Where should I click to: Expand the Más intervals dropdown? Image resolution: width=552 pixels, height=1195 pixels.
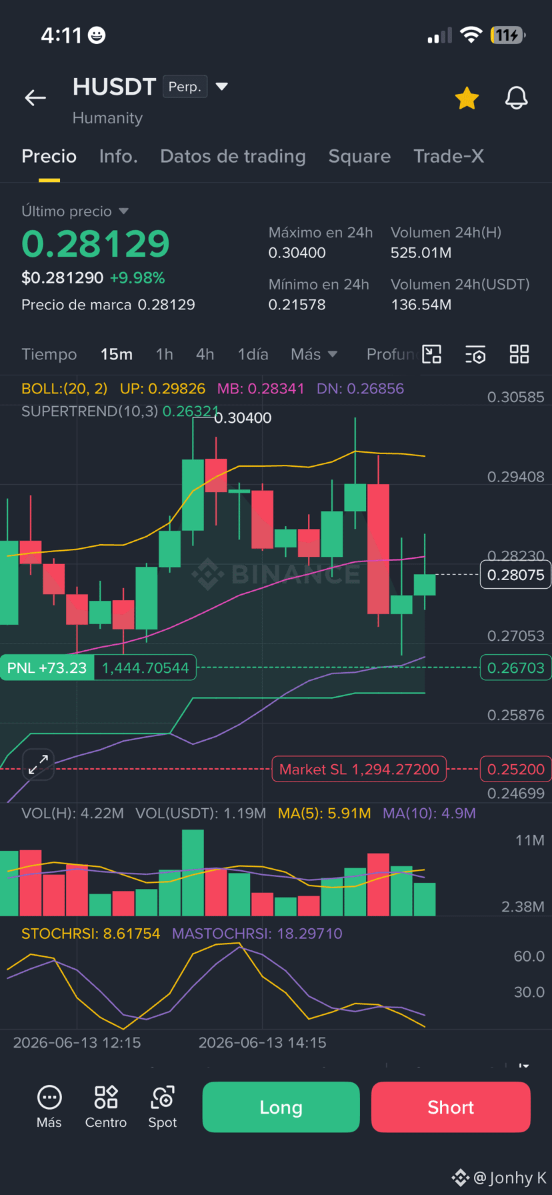[314, 354]
